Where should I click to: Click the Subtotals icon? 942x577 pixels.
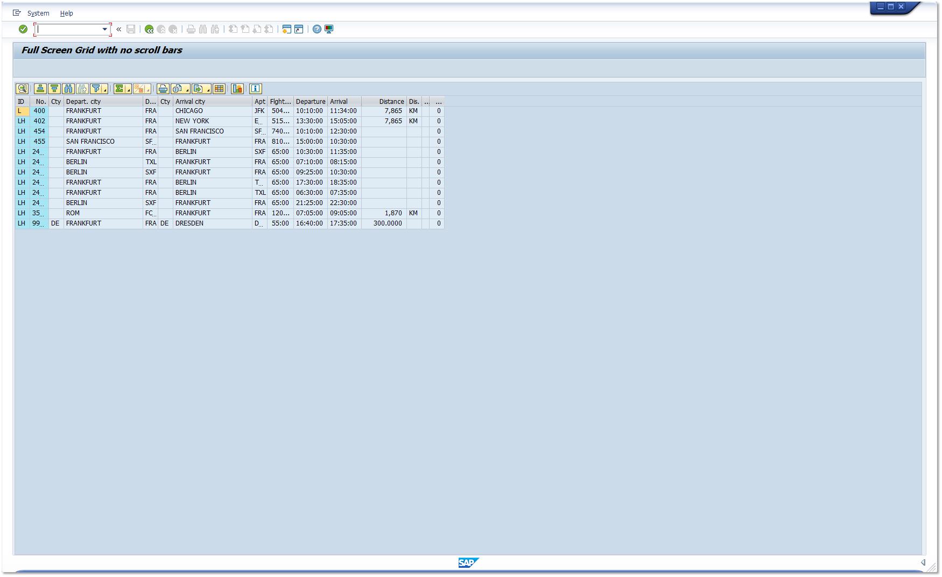[139, 89]
